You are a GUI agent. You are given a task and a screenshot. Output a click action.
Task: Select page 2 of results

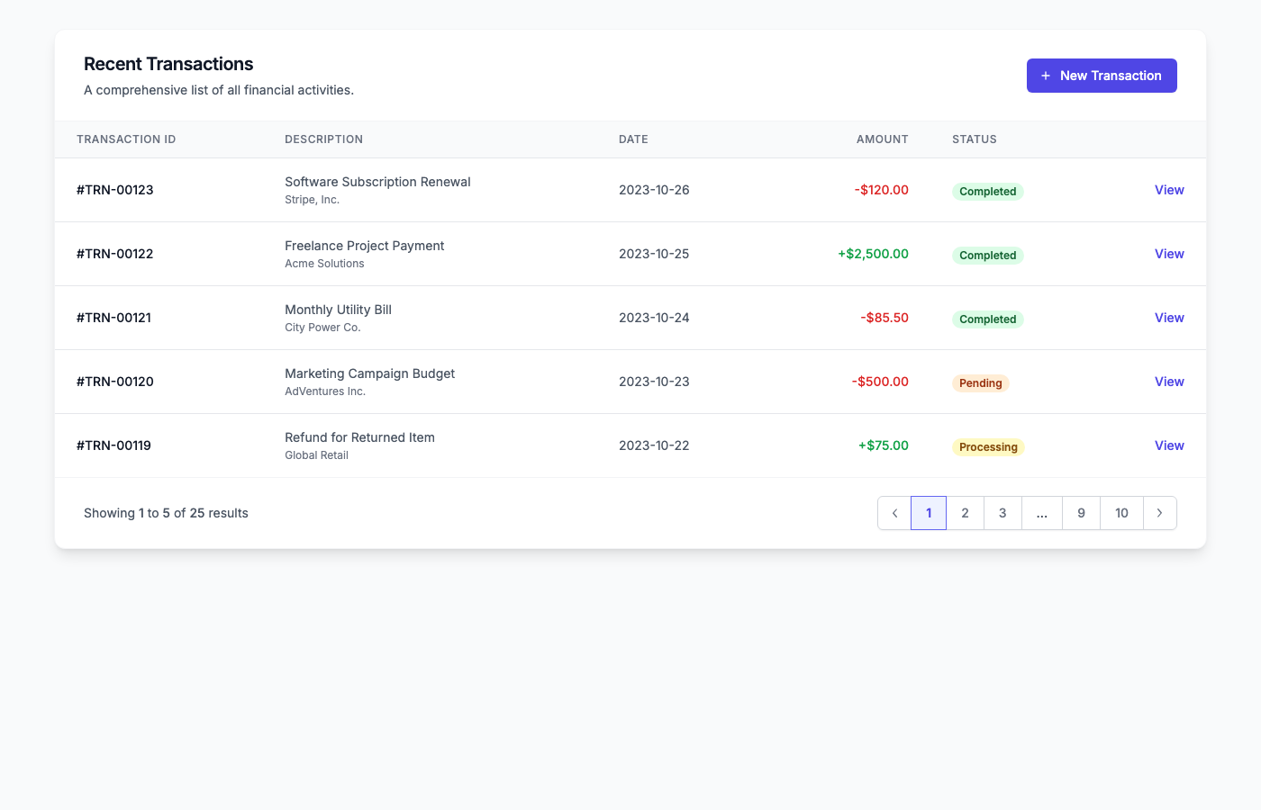(965, 512)
